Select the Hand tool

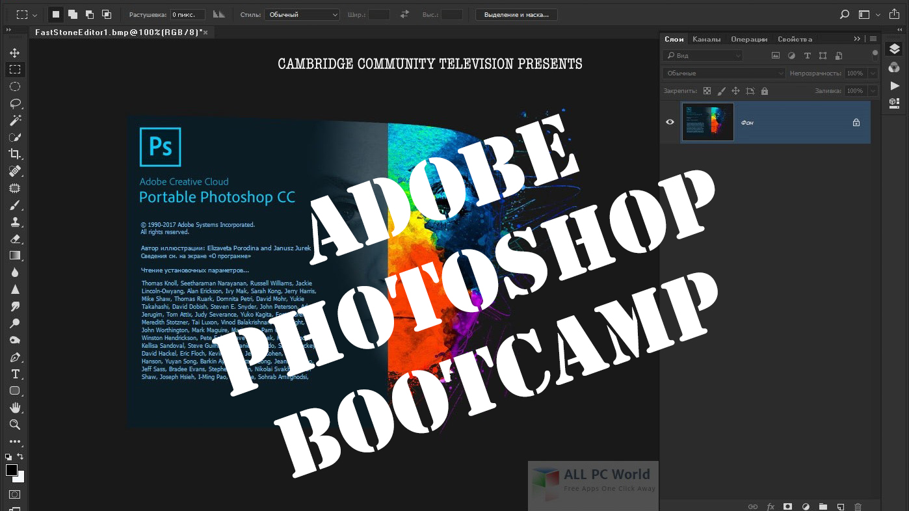point(14,408)
